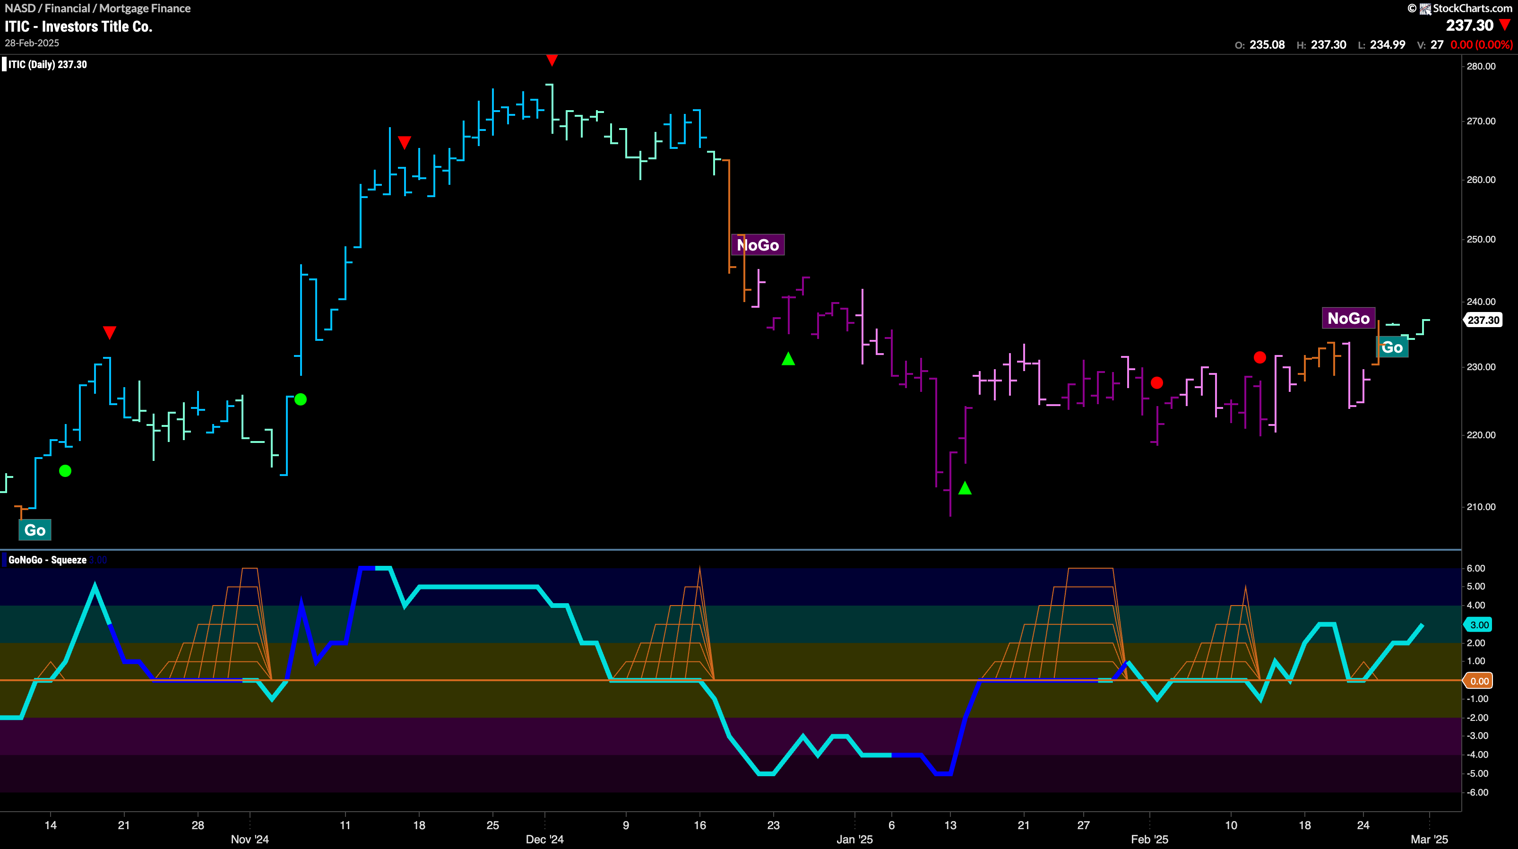
Task: Click the green circle marker near November 7
Action: (301, 400)
